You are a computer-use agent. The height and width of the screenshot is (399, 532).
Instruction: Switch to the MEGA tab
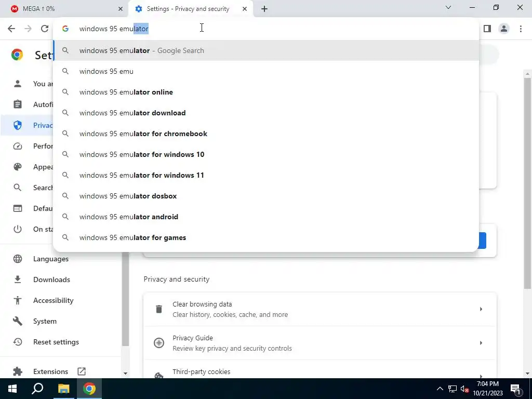click(64, 9)
